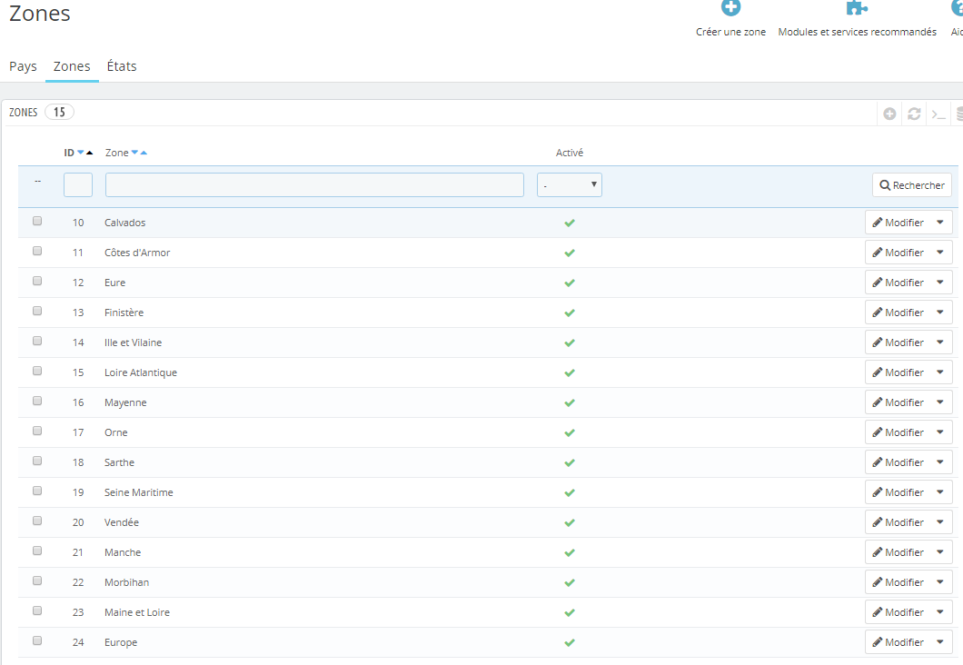The width and height of the screenshot is (963, 665).
Task: Toggle active checkmark for Vendée
Action: click(570, 522)
